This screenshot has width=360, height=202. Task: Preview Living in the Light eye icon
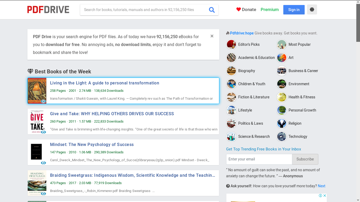tap(43, 101)
